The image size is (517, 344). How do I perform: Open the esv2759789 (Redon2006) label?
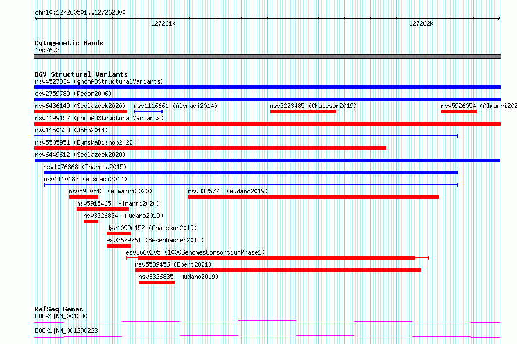(x=73, y=94)
